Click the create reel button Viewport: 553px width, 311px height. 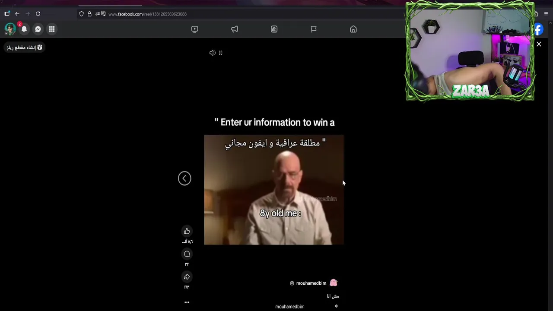[24, 48]
